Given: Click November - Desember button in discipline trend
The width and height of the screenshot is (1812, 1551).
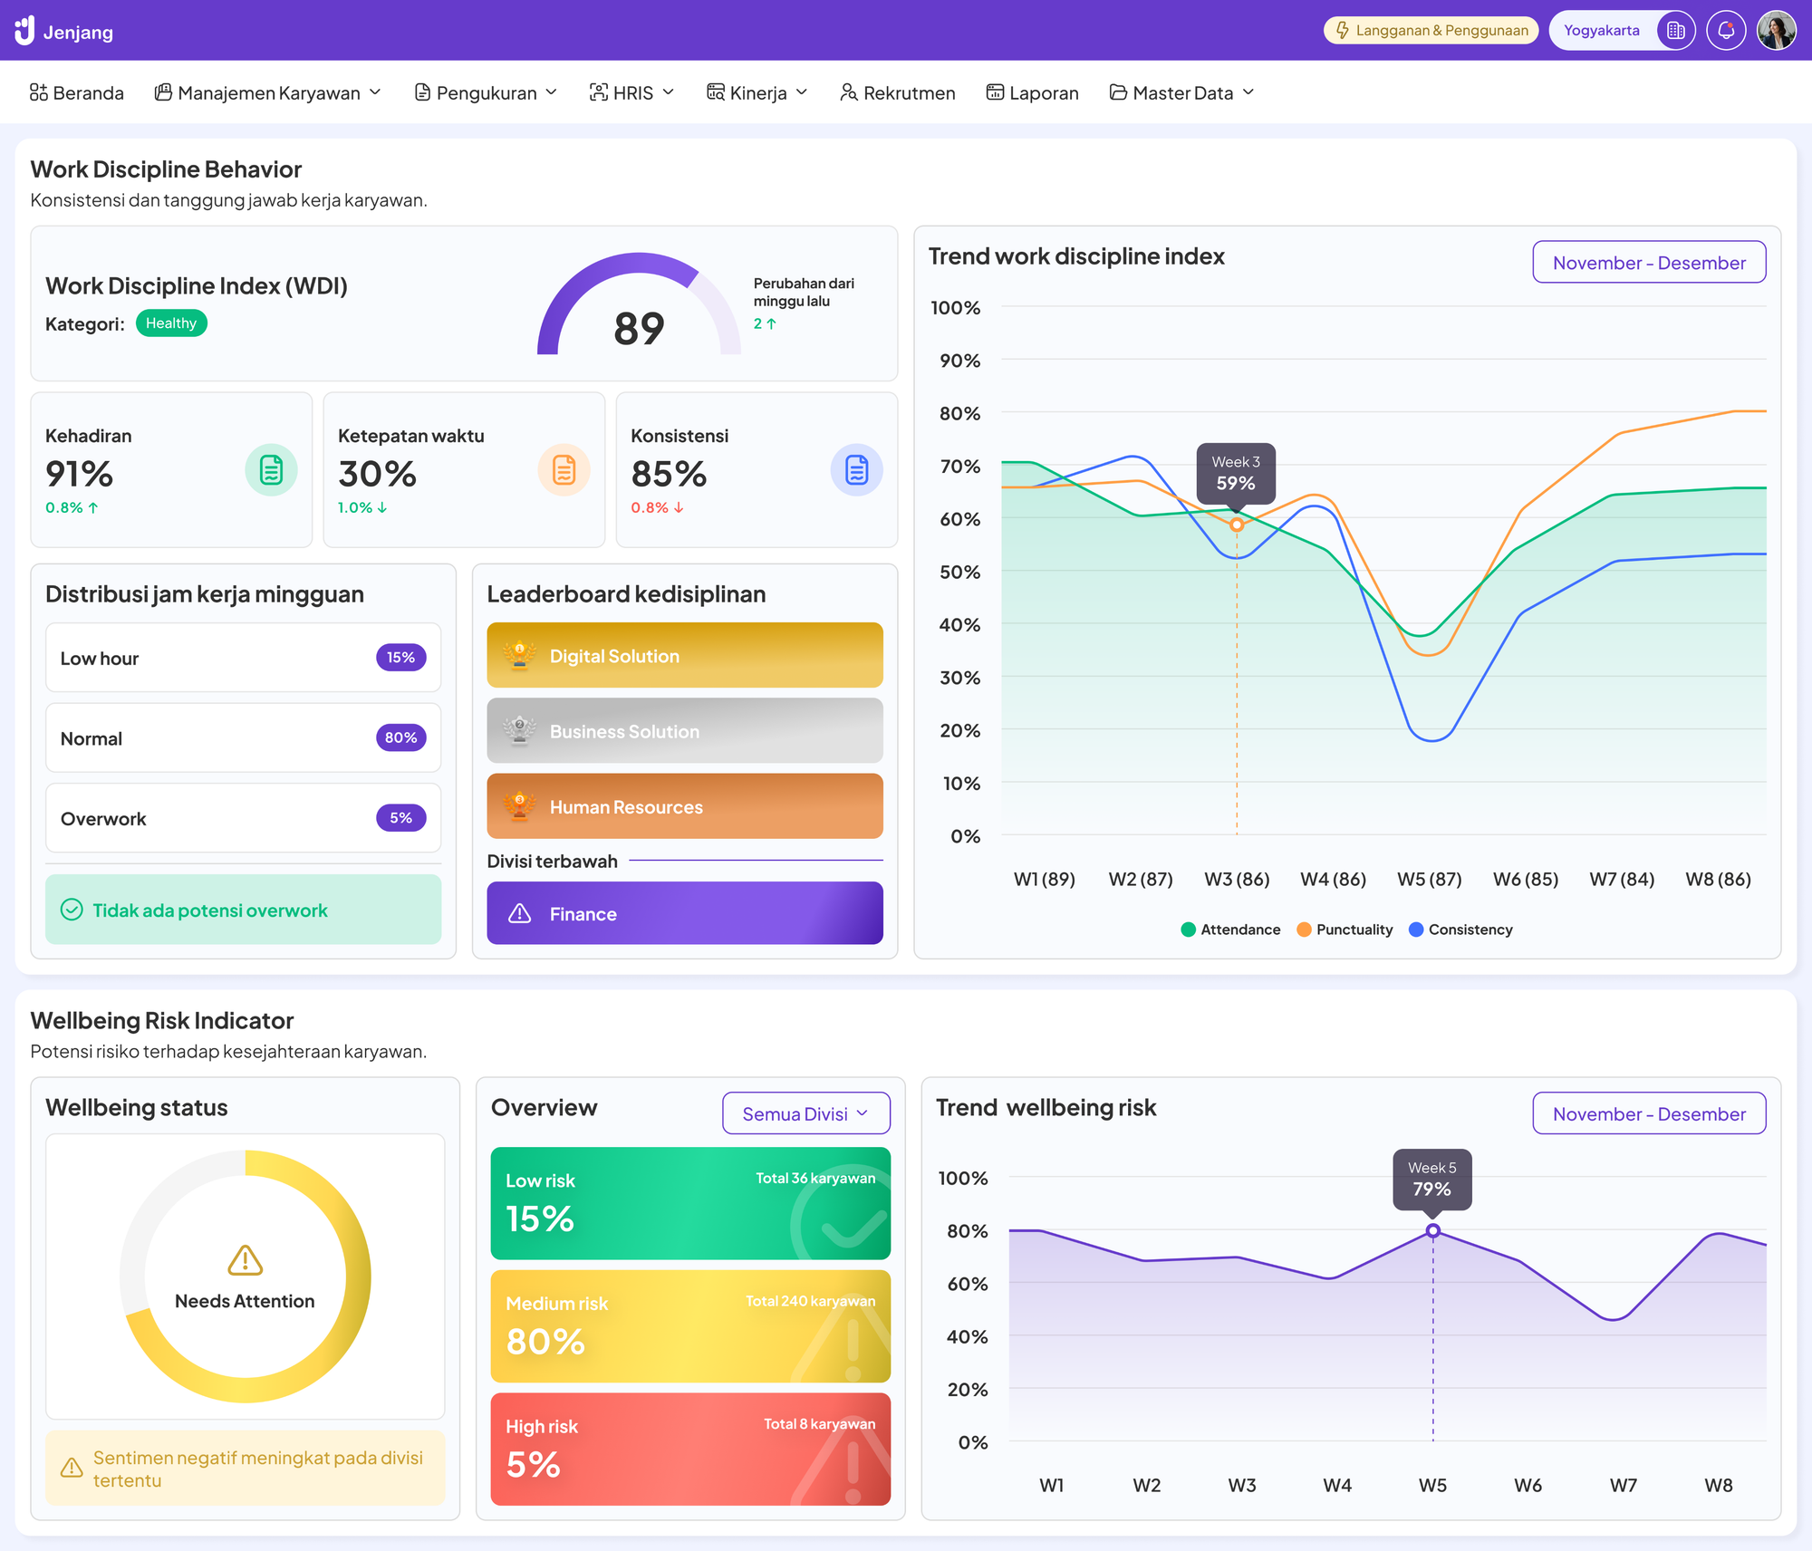Looking at the screenshot, I should point(1648,263).
